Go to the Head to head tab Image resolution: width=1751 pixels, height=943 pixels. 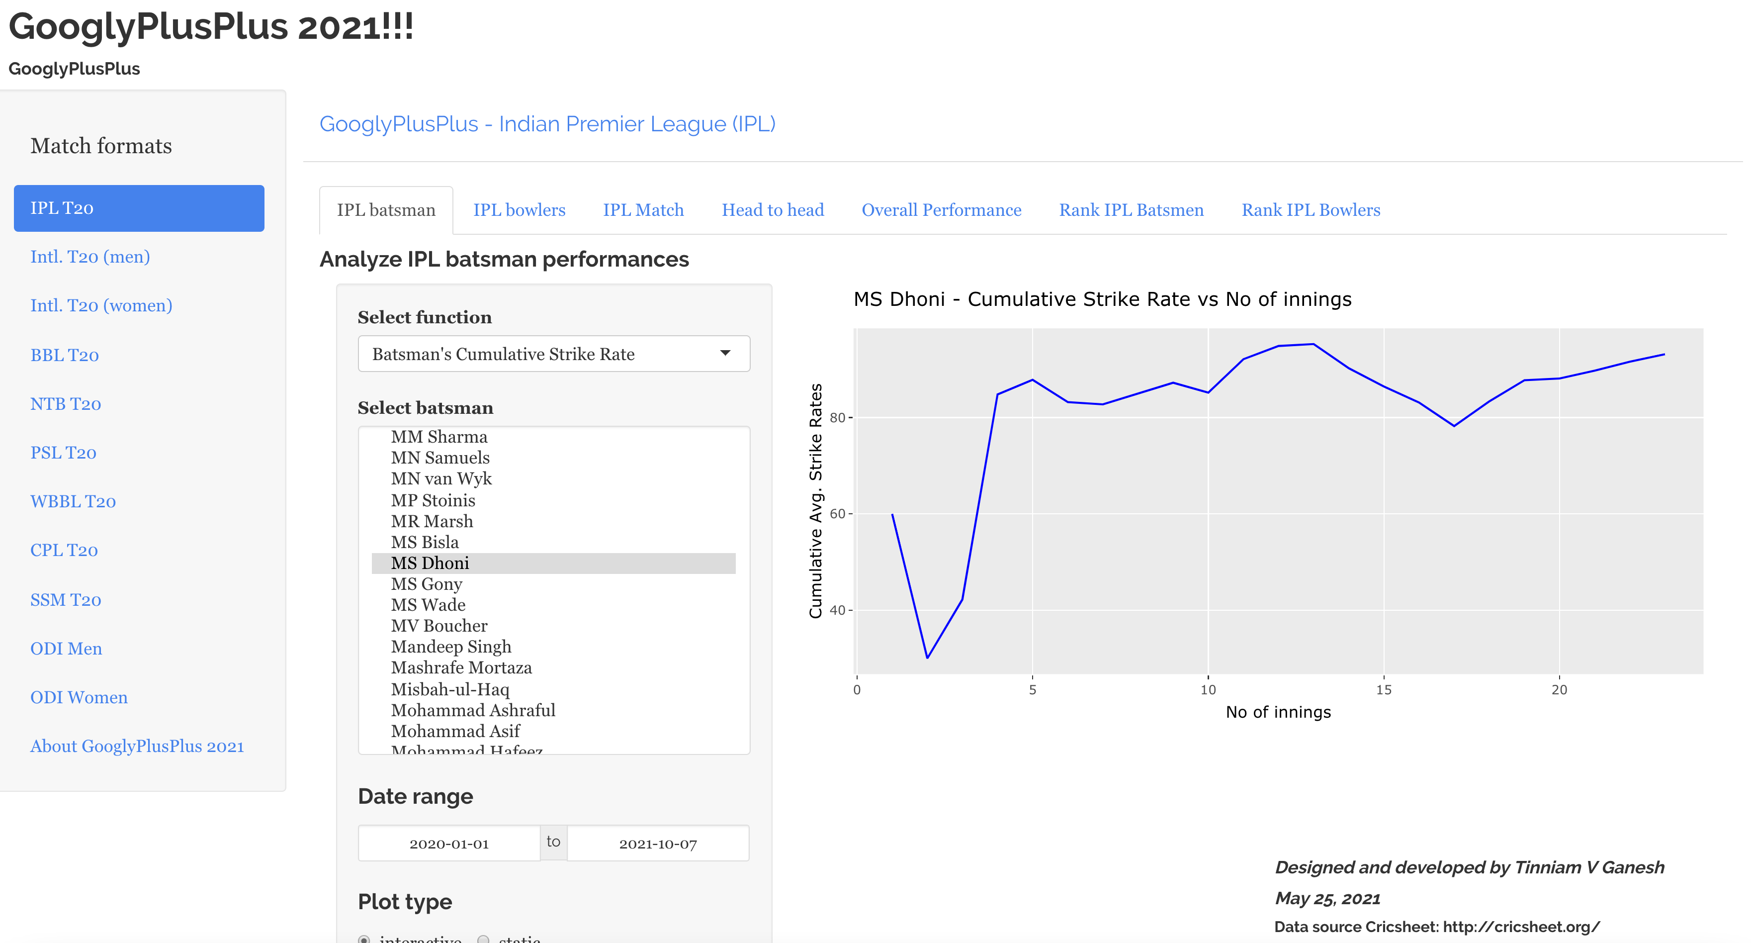click(x=772, y=210)
